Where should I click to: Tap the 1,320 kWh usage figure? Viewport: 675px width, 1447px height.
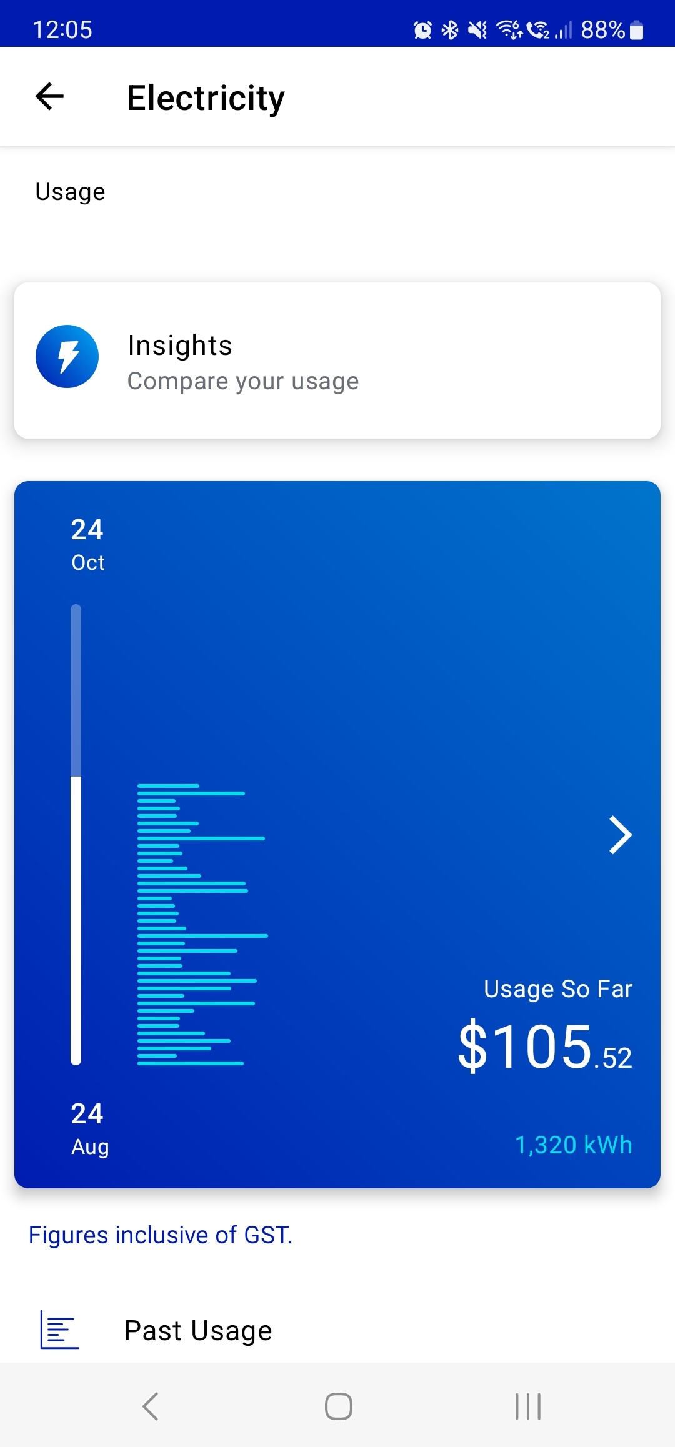coord(573,1145)
